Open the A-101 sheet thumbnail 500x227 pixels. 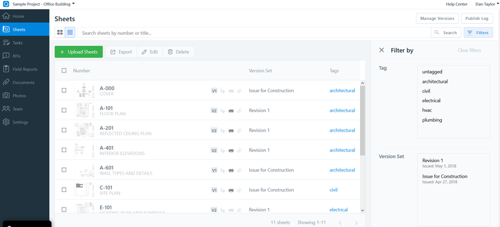tap(84, 110)
